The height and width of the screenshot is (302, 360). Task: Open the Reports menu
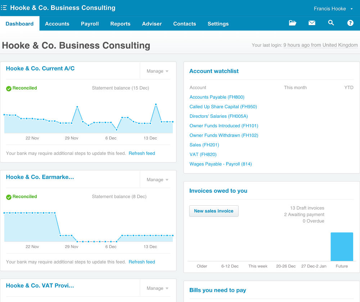tap(120, 24)
